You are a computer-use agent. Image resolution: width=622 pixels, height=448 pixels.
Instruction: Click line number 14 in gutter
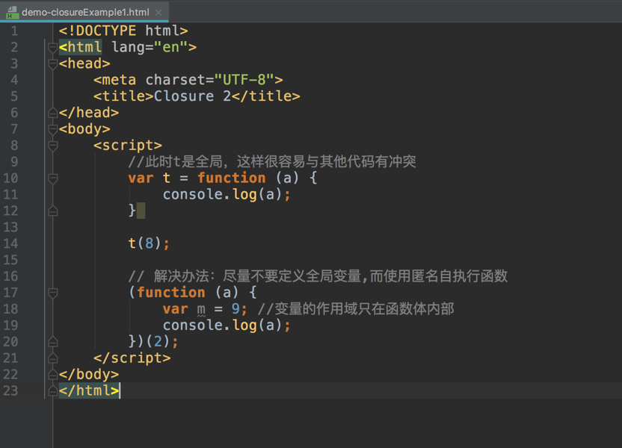coord(10,243)
